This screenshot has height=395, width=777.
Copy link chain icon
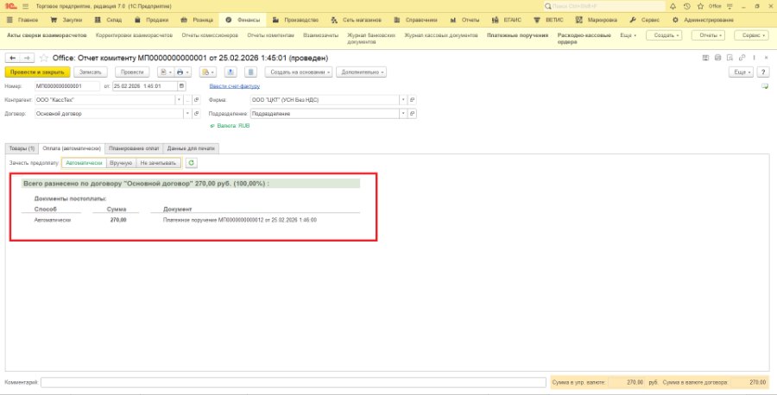click(742, 58)
